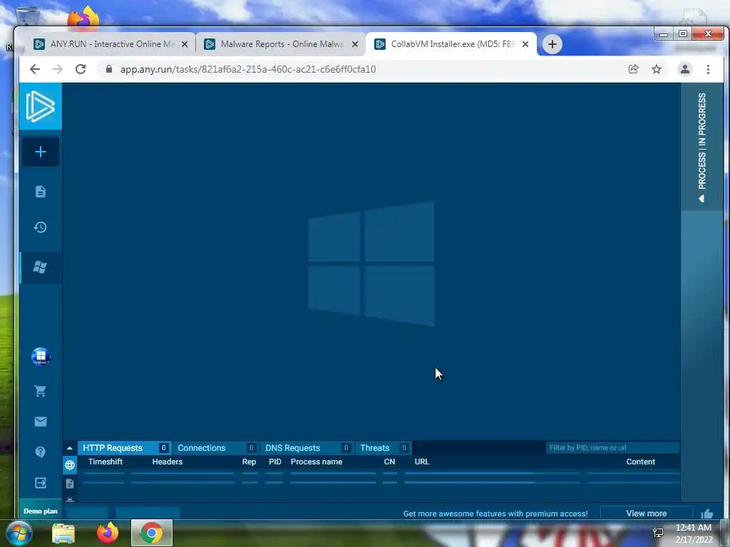The image size is (730, 547).
Task: Click the URL column header
Action: pyautogui.click(x=422, y=462)
